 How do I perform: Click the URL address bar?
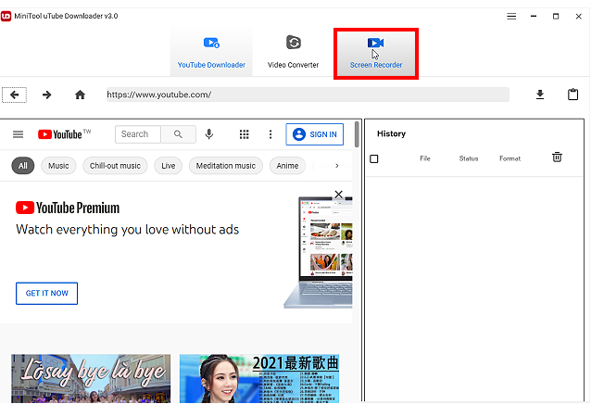[x=308, y=95]
